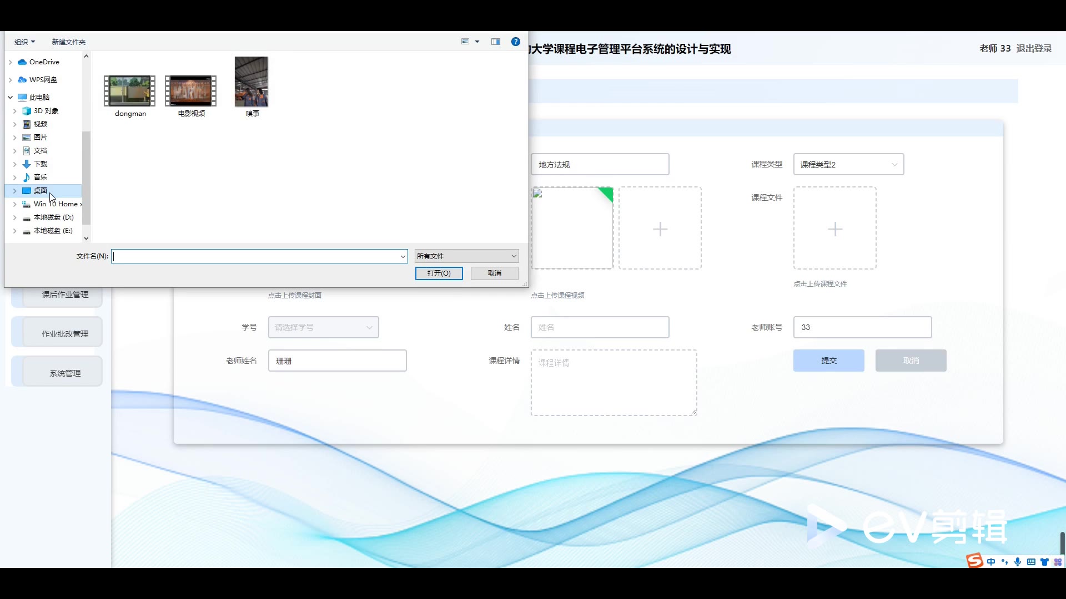
Task: Click the help question mark icon
Action: tap(515, 42)
